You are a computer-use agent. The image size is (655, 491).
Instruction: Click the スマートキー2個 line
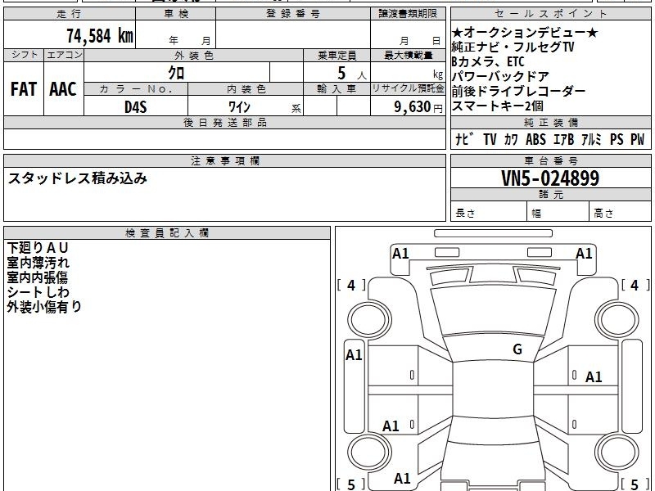click(x=498, y=106)
